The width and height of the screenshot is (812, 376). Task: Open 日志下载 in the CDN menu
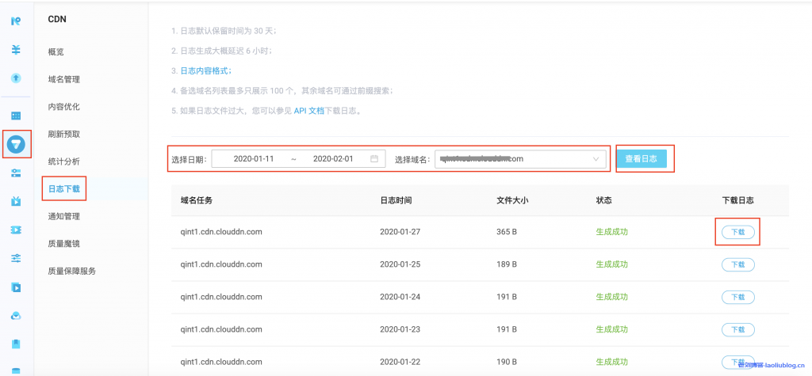pos(64,188)
